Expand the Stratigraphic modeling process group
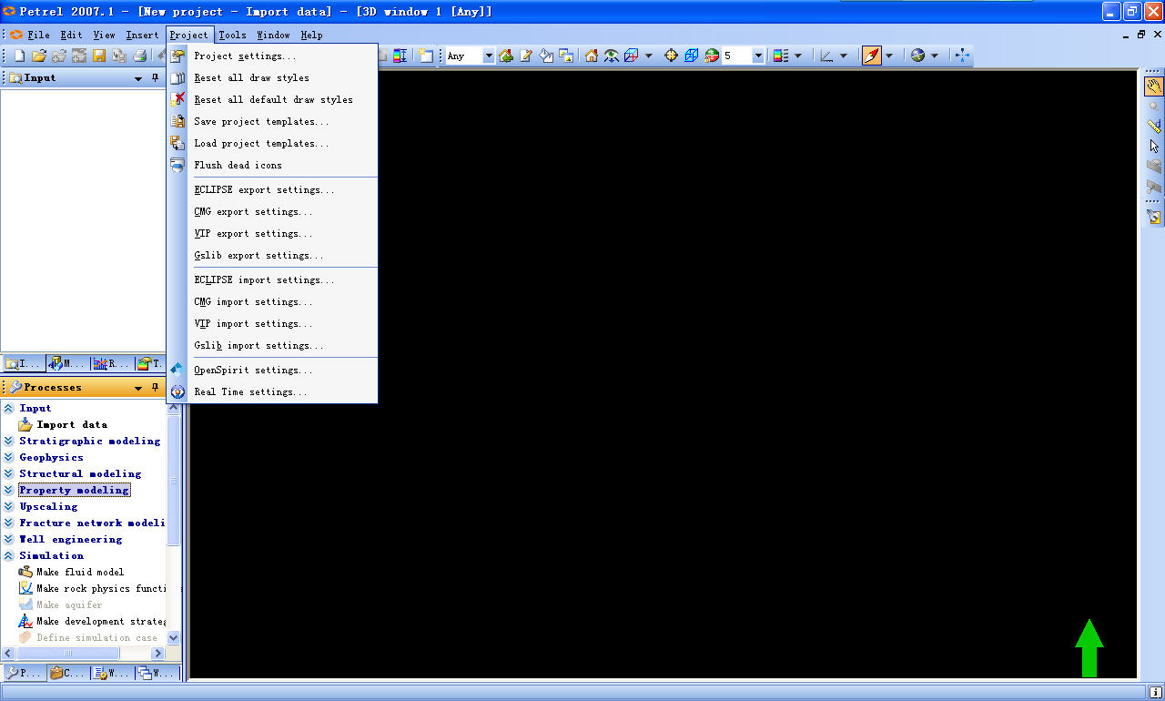Screen dimensions: 1165x701 point(9,442)
